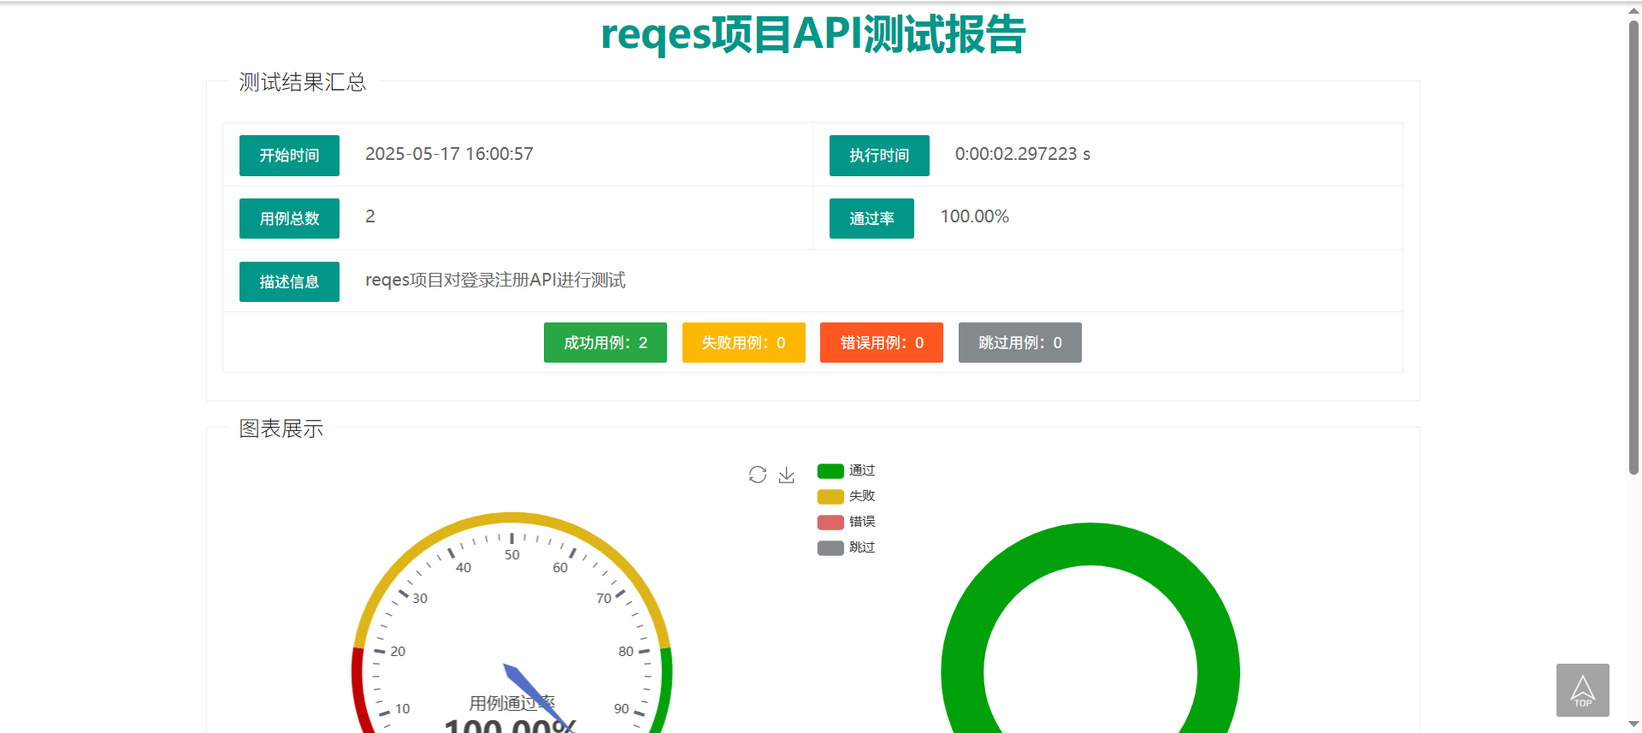The width and height of the screenshot is (1642, 733).
Task: Toggle the 跳过 legend item
Action: [847, 547]
